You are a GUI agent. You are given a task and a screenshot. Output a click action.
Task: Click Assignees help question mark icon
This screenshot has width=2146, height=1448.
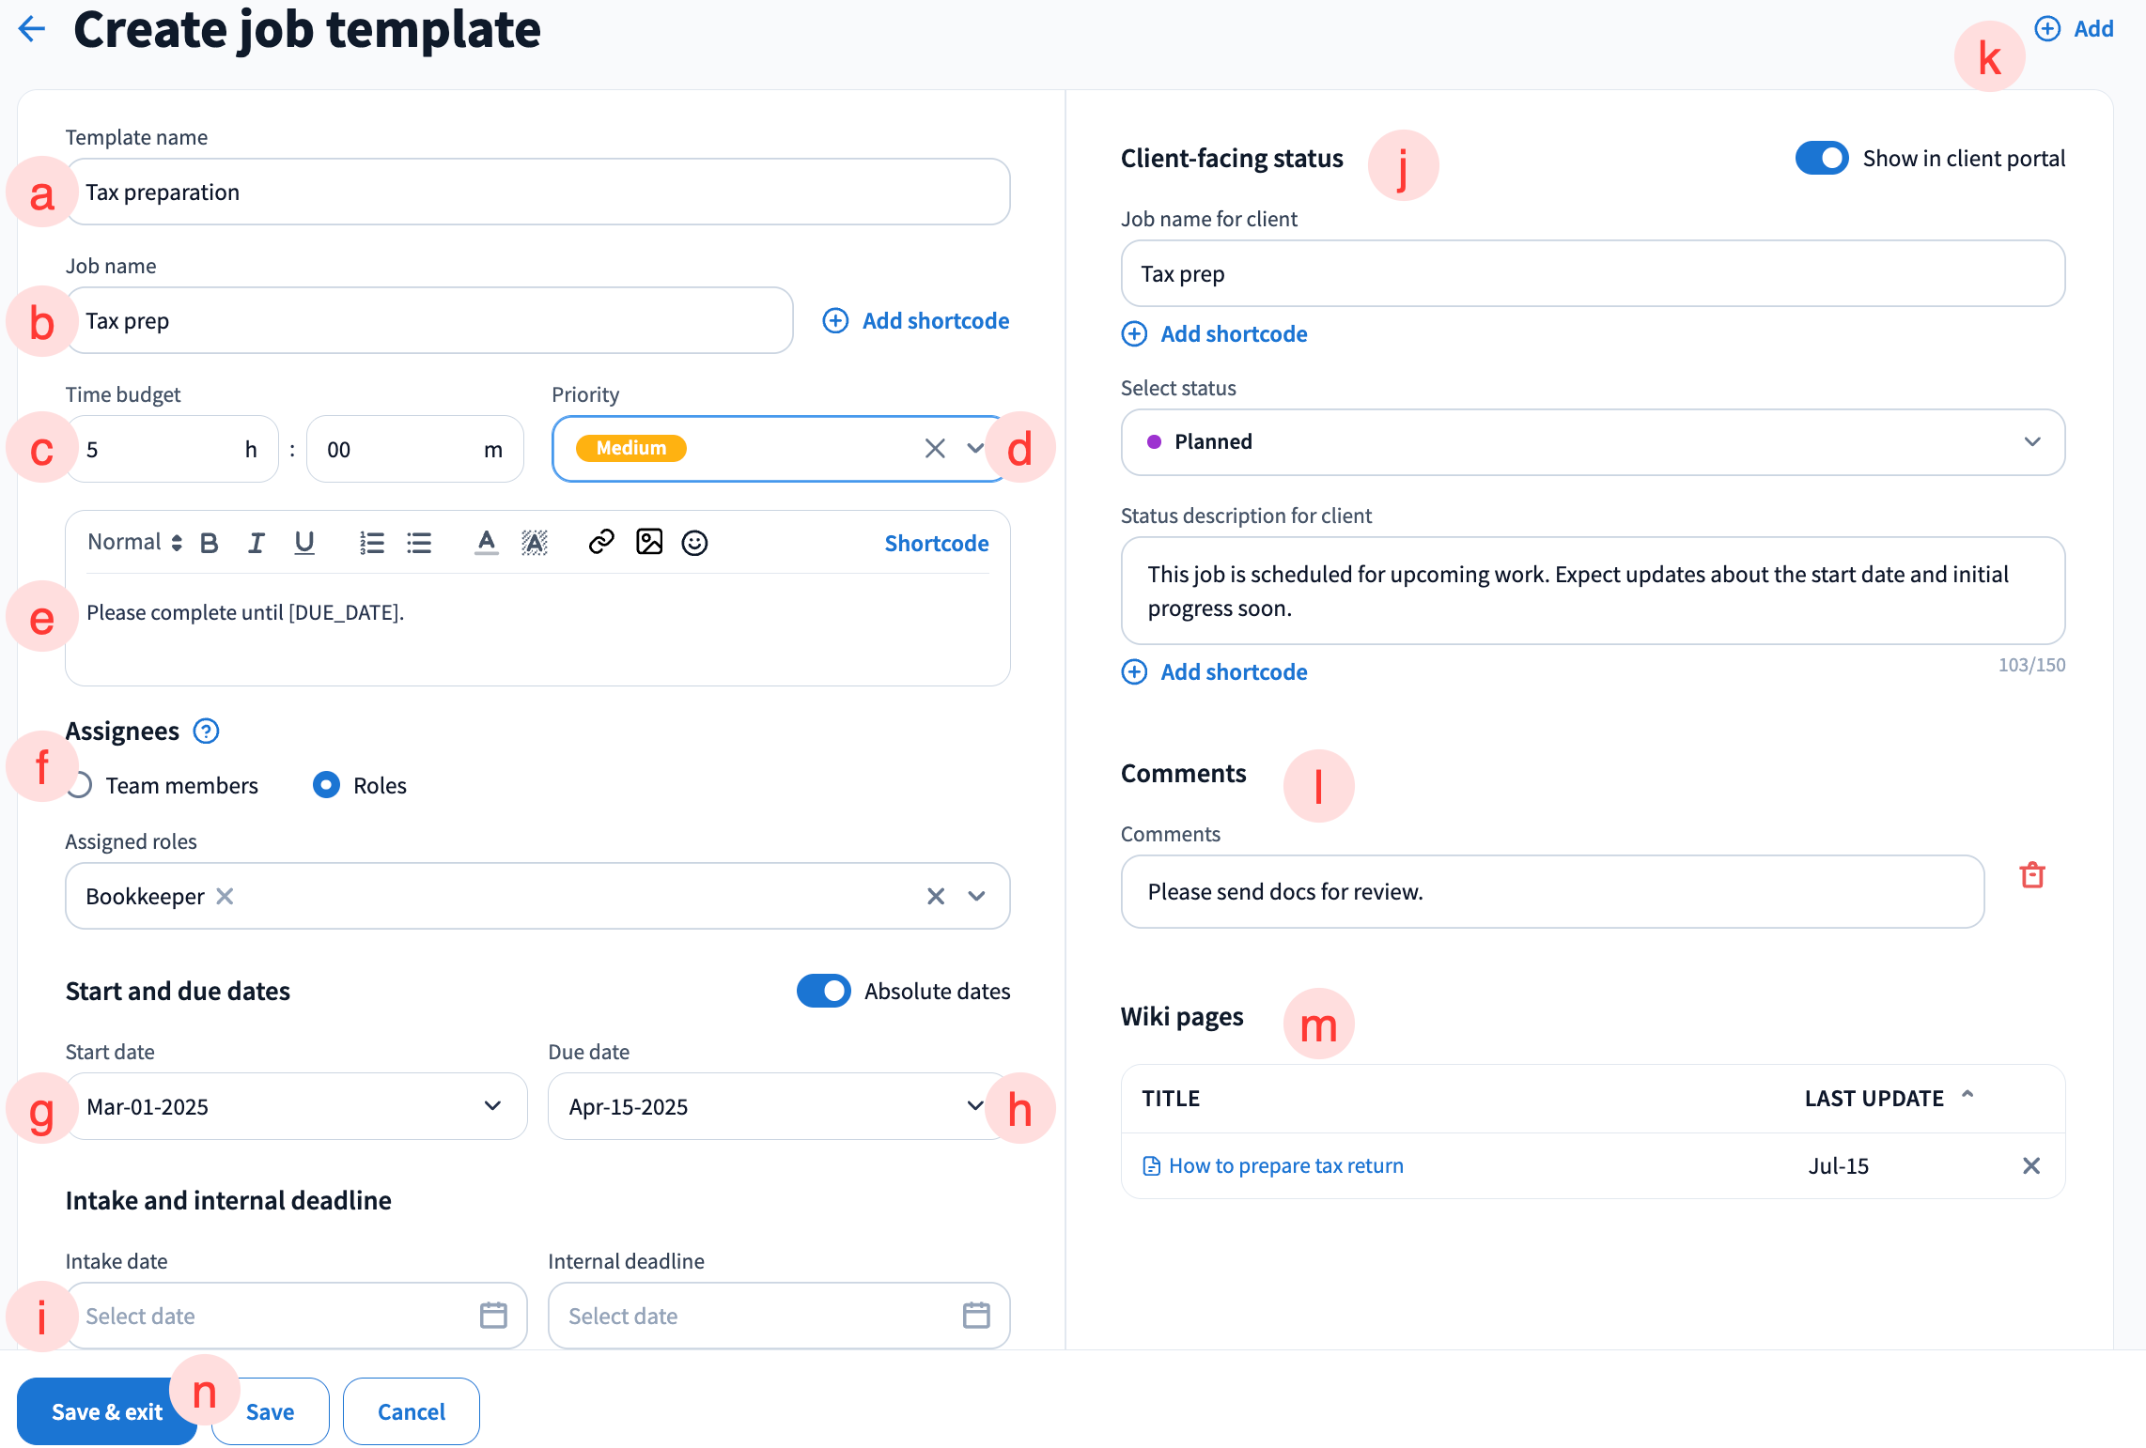click(x=206, y=731)
